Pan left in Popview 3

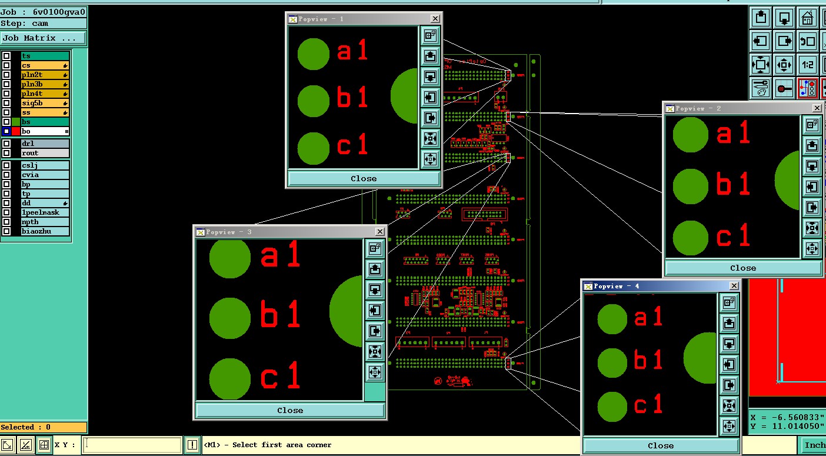tap(375, 311)
